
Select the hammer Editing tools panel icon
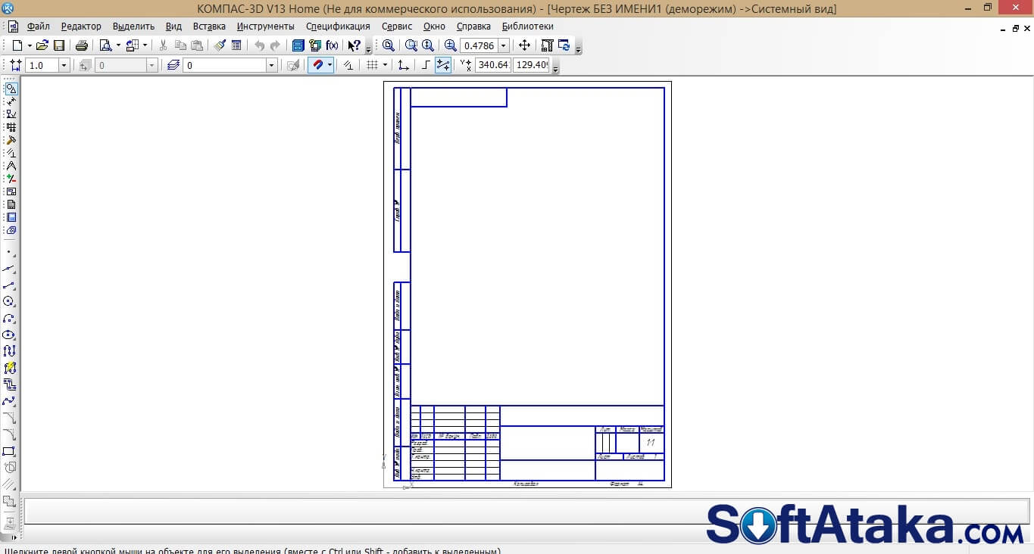click(11, 140)
